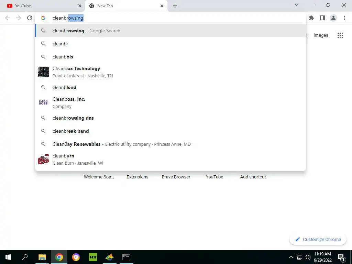Click Add shortcut tile
Viewport: 352px width, 264px height.
tap(253, 177)
